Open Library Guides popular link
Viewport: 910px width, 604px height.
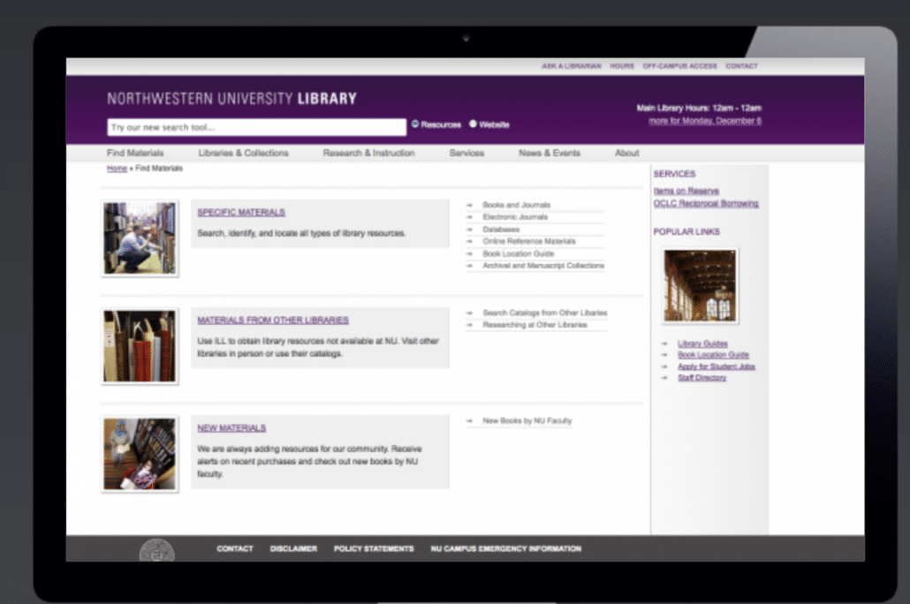coord(702,344)
